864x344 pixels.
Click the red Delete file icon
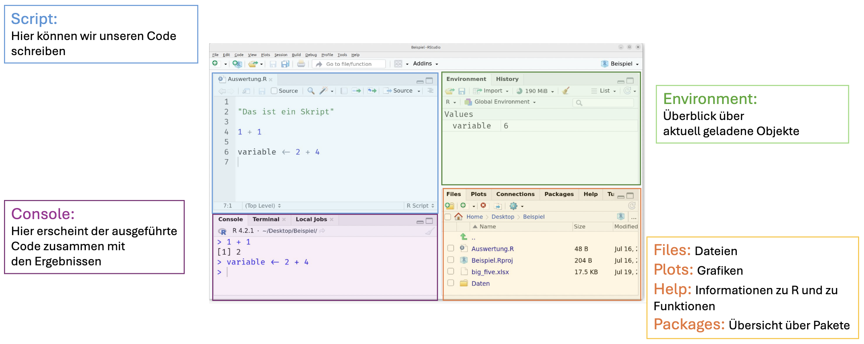coord(483,206)
